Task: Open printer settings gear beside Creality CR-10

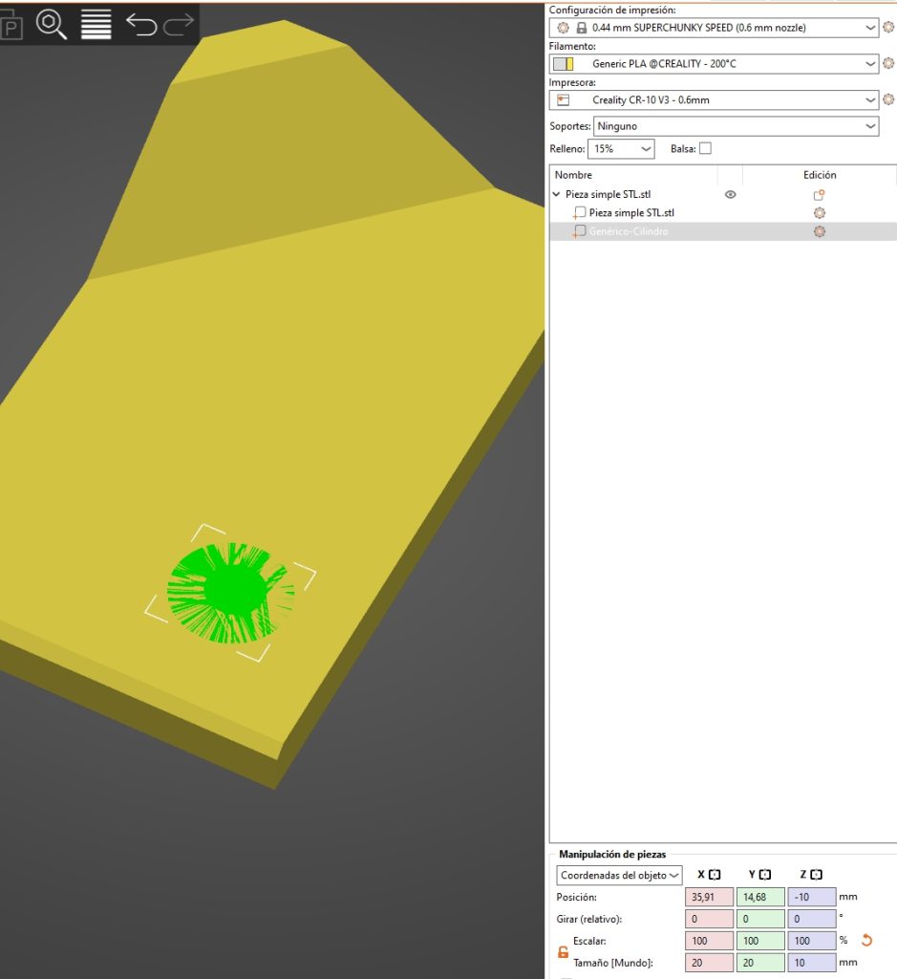Action: click(888, 99)
